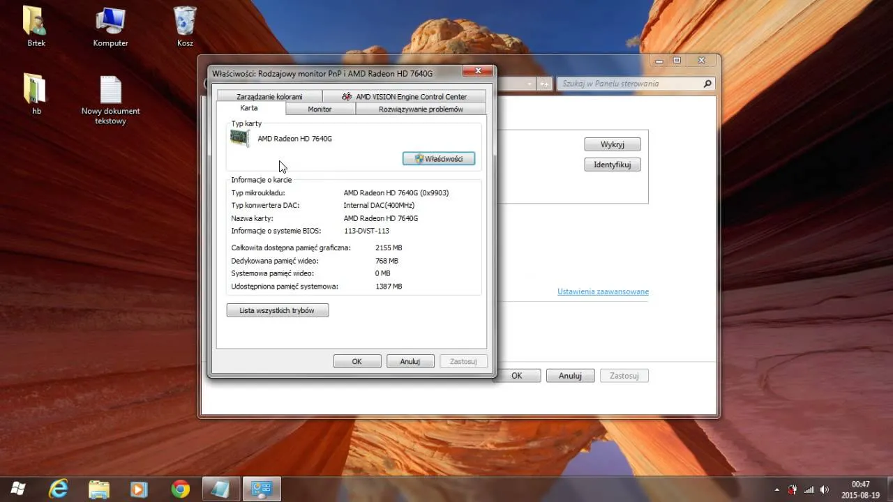The width and height of the screenshot is (893, 502).
Task: Click chip type value with 0x9903
Action: pyautogui.click(x=396, y=192)
